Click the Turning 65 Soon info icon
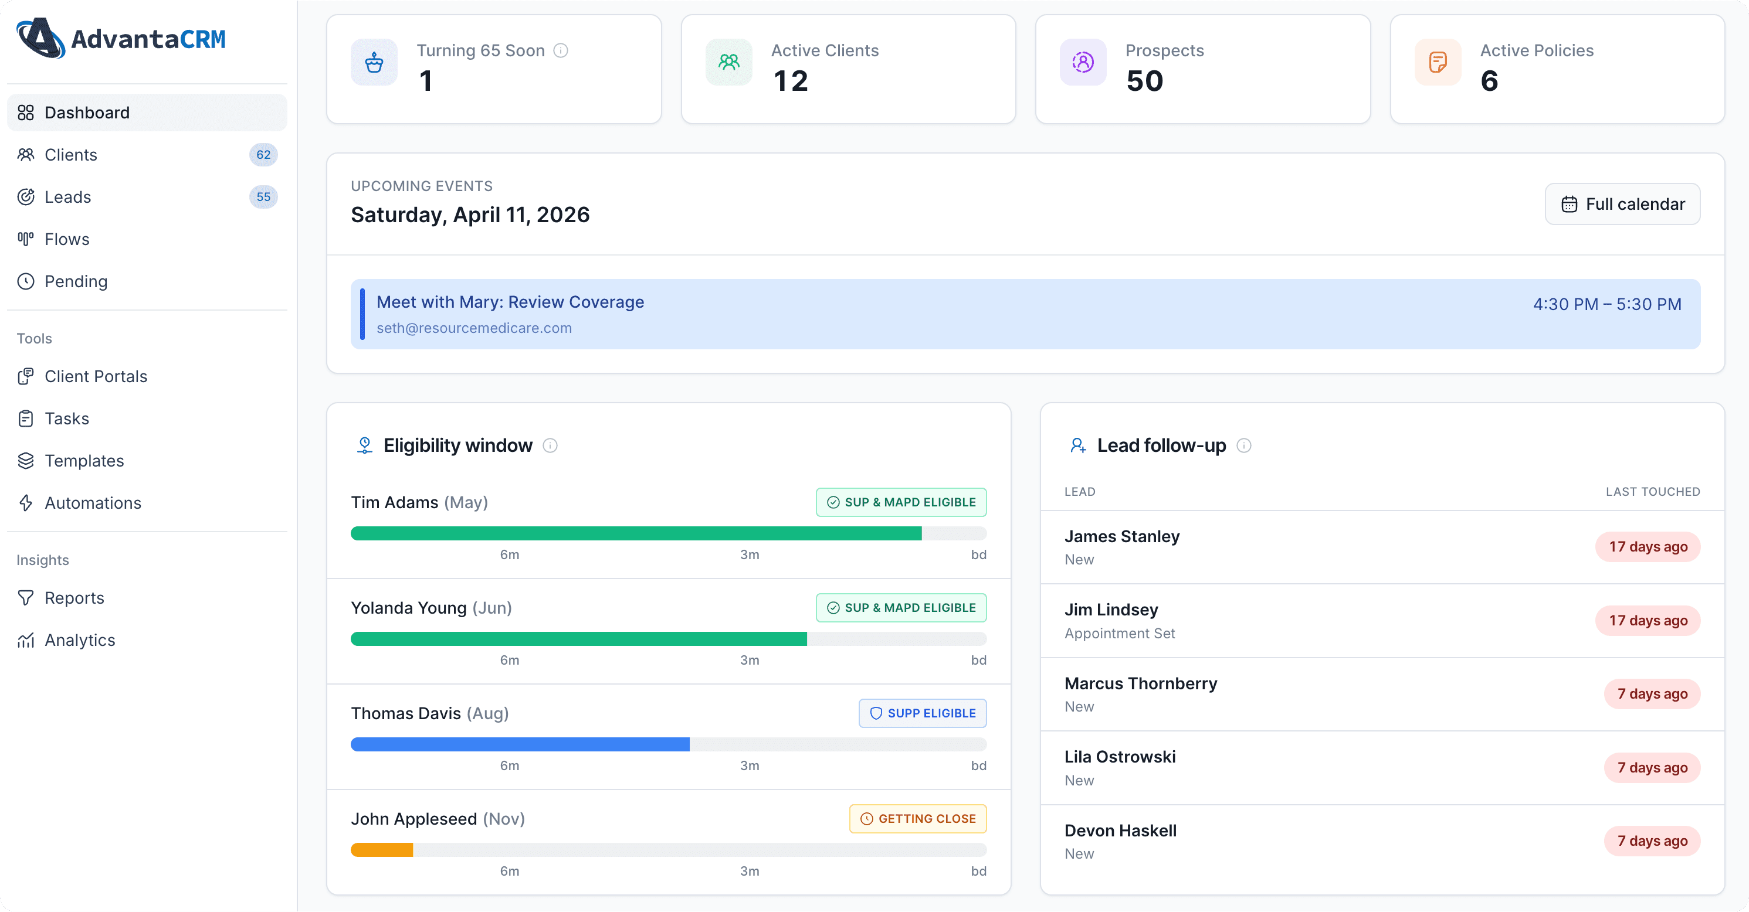The height and width of the screenshot is (912, 1749). [x=561, y=50]
